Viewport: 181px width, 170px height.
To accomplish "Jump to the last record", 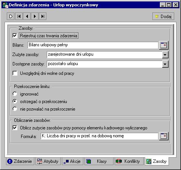I will pyautogui.click(x=43, y=16).
